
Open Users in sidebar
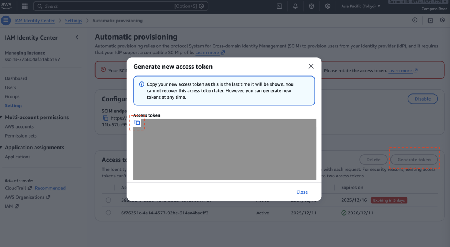(10, 87)
